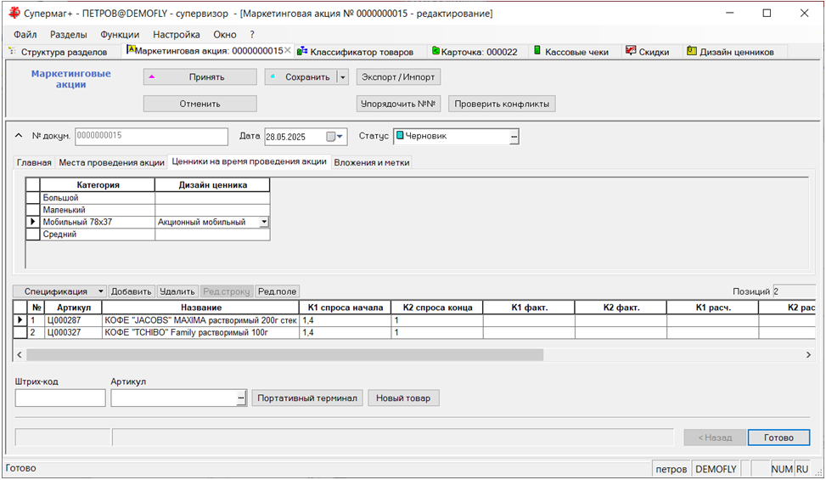
Task: Collapse the document header section
Action: pyautogui.click(x=20, y=136)
